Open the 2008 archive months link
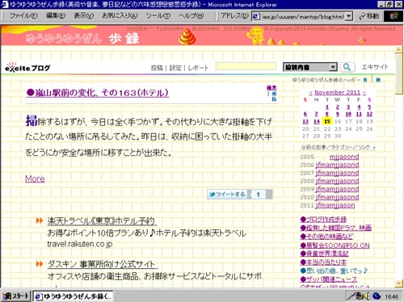 click(337, 181)
